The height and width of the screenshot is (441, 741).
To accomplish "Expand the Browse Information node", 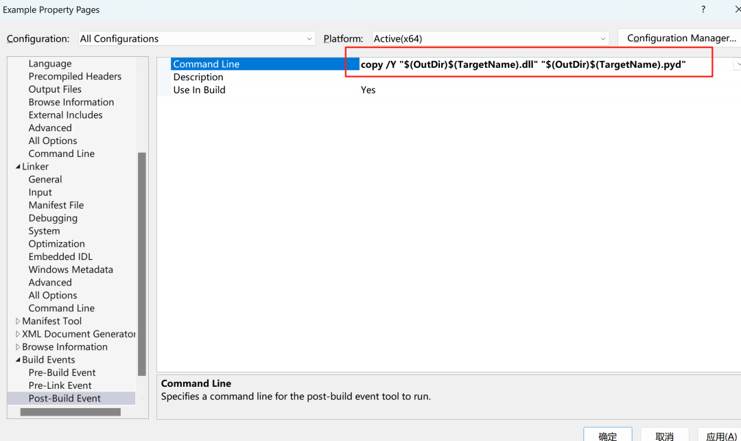I will [18, 347].
